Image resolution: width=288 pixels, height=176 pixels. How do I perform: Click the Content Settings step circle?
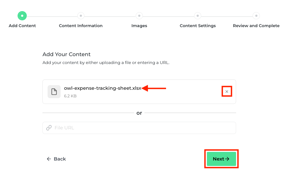[198, 16]
